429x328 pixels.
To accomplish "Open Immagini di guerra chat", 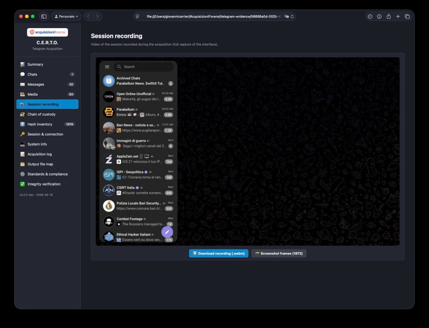I will [x=138, y=143].
